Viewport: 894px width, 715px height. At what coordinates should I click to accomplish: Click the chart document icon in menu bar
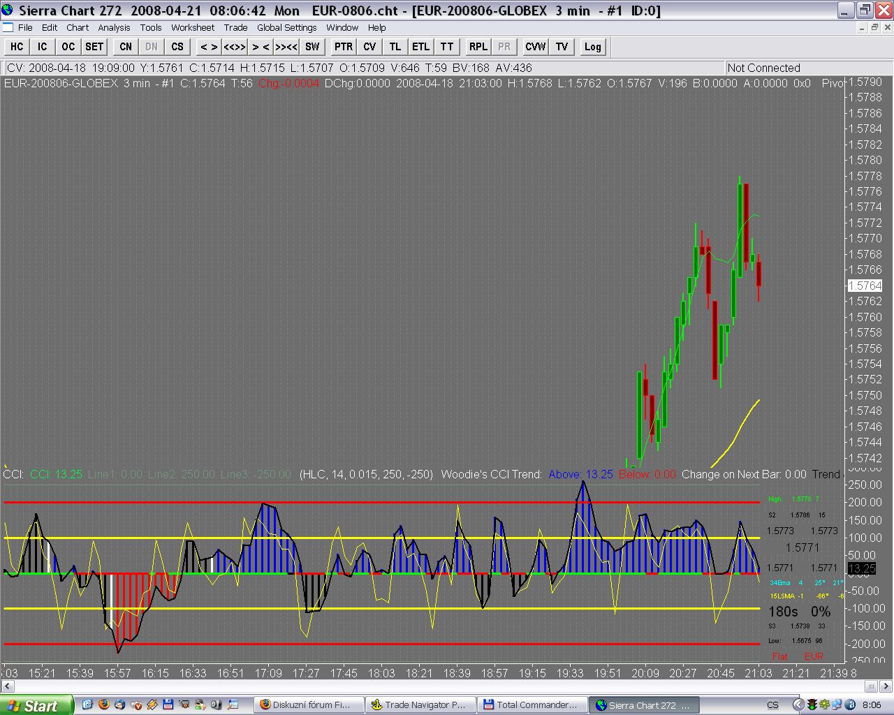coord(8,27)
